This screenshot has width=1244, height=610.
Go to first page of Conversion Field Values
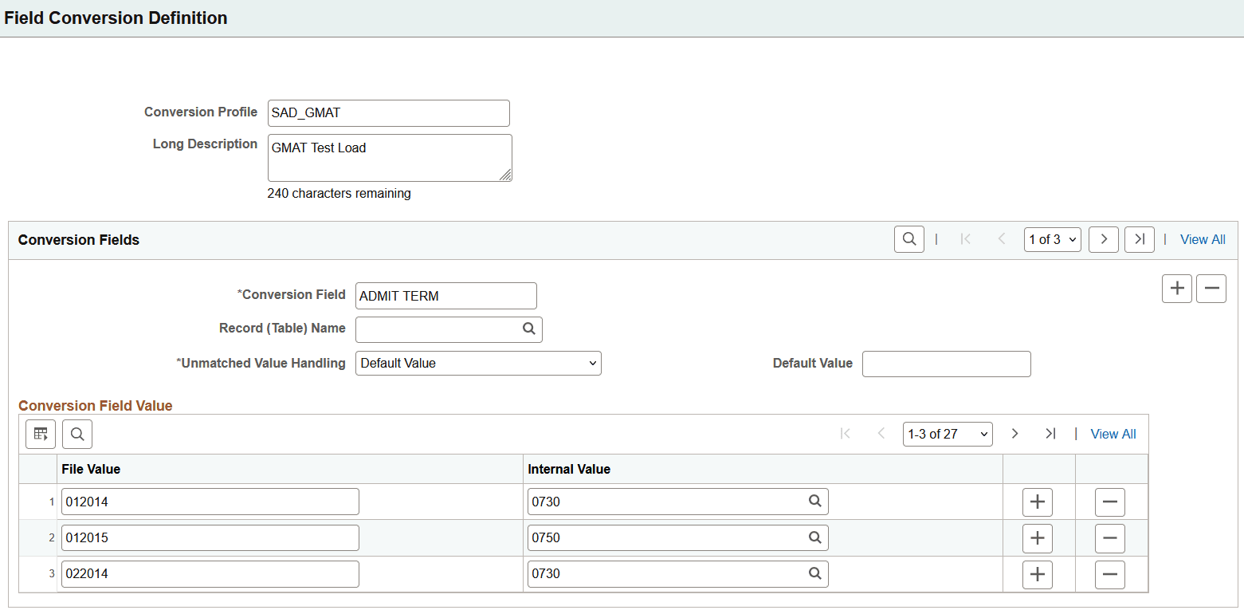click(x=846, y=434)
